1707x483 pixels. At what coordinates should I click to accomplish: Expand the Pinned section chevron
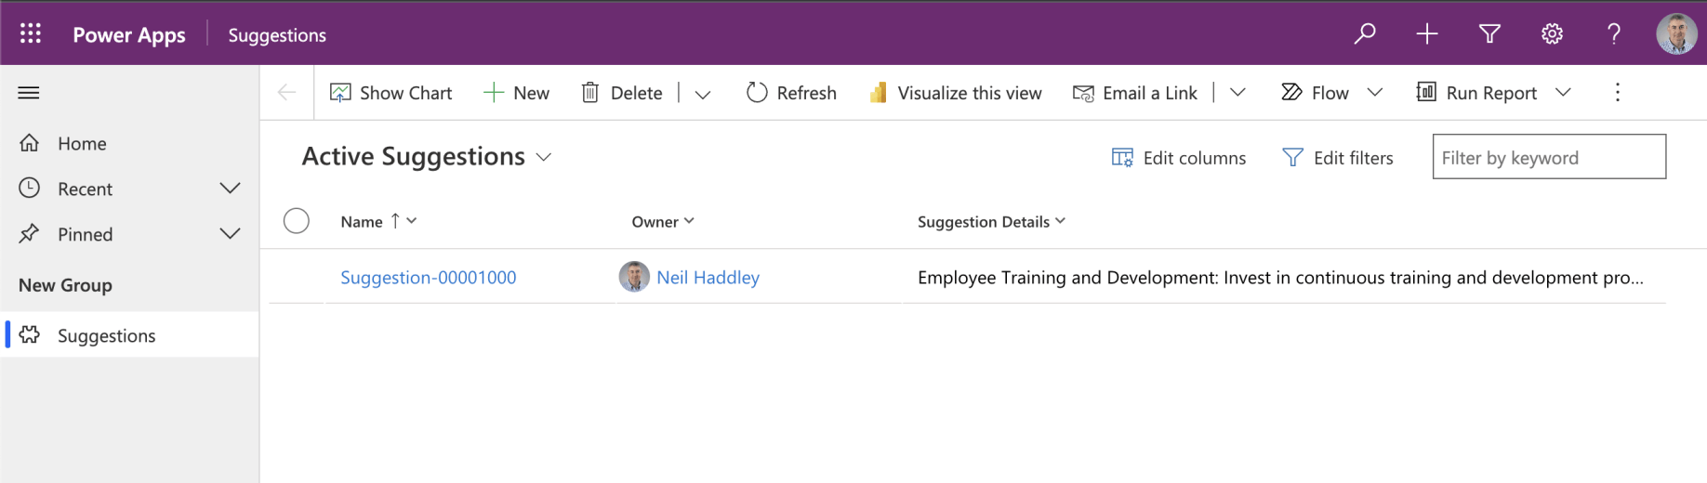pyautogui.click(x=230, y=234)
